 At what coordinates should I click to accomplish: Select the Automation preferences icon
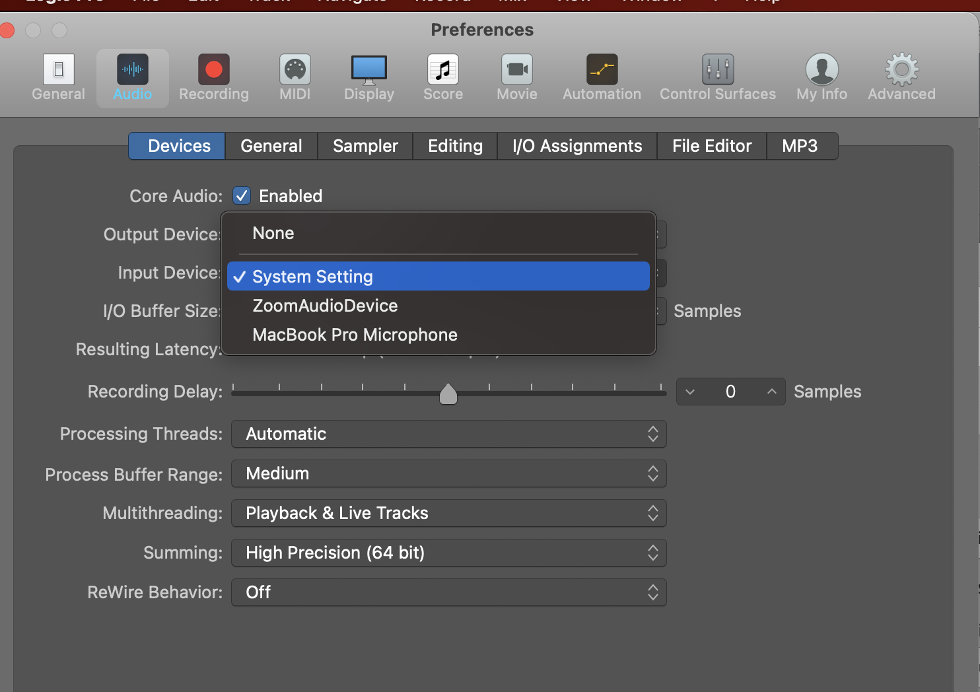coord(601,76)
